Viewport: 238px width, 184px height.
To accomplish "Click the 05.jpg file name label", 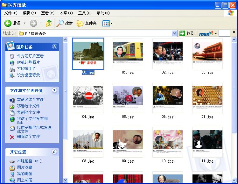I will 128,117.
